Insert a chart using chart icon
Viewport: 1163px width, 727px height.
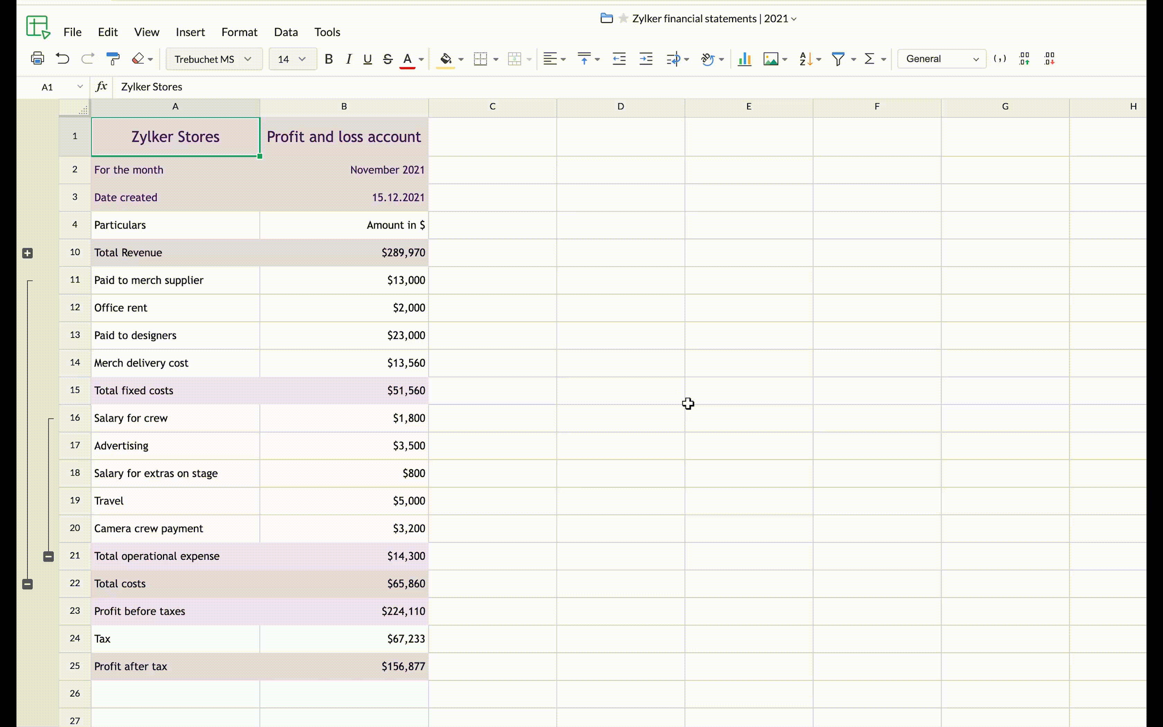click(745, 59)
